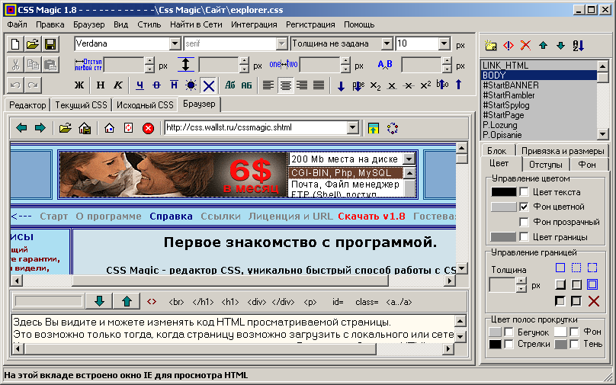Check the scrollbar Фон checkbox

pos(574,332)
